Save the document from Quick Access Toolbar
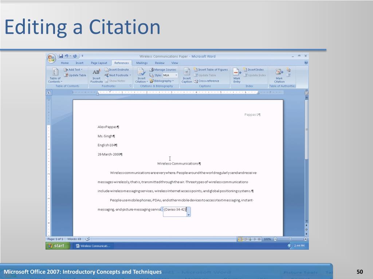The height and width of the screenshot is (279, 373). 61,56
